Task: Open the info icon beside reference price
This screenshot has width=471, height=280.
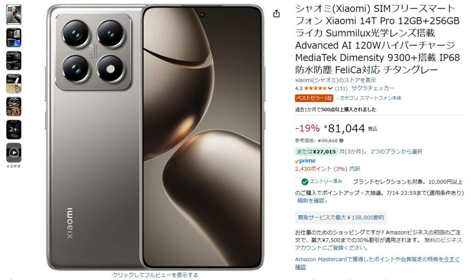Action: pyautogui.click(x=341, y=140)
